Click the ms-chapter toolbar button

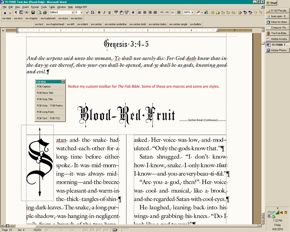point(31,18)
